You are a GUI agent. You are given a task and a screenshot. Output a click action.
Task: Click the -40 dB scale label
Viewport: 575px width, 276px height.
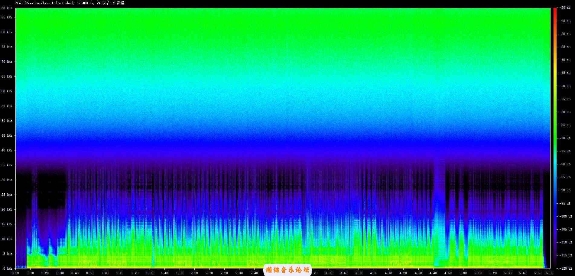(565, 60)
